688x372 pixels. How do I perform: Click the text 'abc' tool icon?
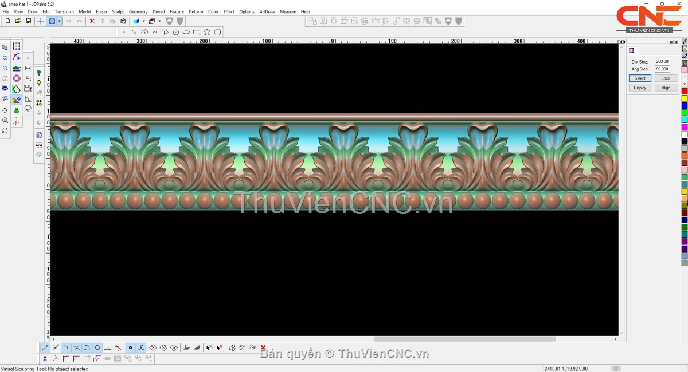17,68
